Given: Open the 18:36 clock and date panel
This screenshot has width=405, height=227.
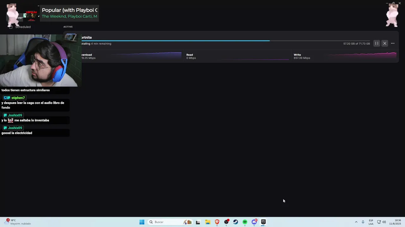Looking at the screenshot, I should tap(395, 222).
